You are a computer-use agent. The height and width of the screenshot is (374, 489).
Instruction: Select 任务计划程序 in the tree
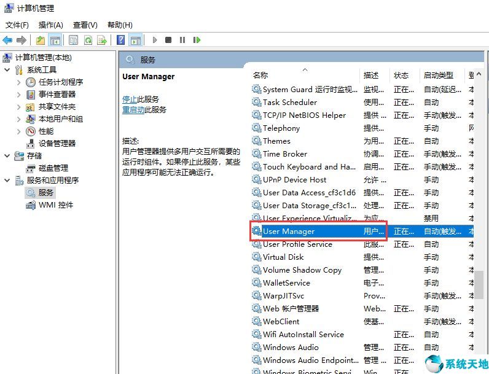[61, 82]
